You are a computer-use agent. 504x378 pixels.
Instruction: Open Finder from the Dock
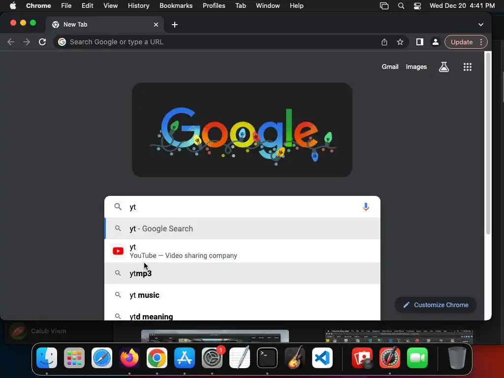(x=47, y=358)
